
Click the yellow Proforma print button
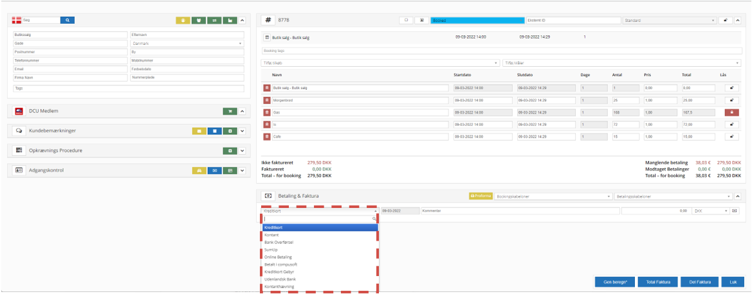point(481,196)
